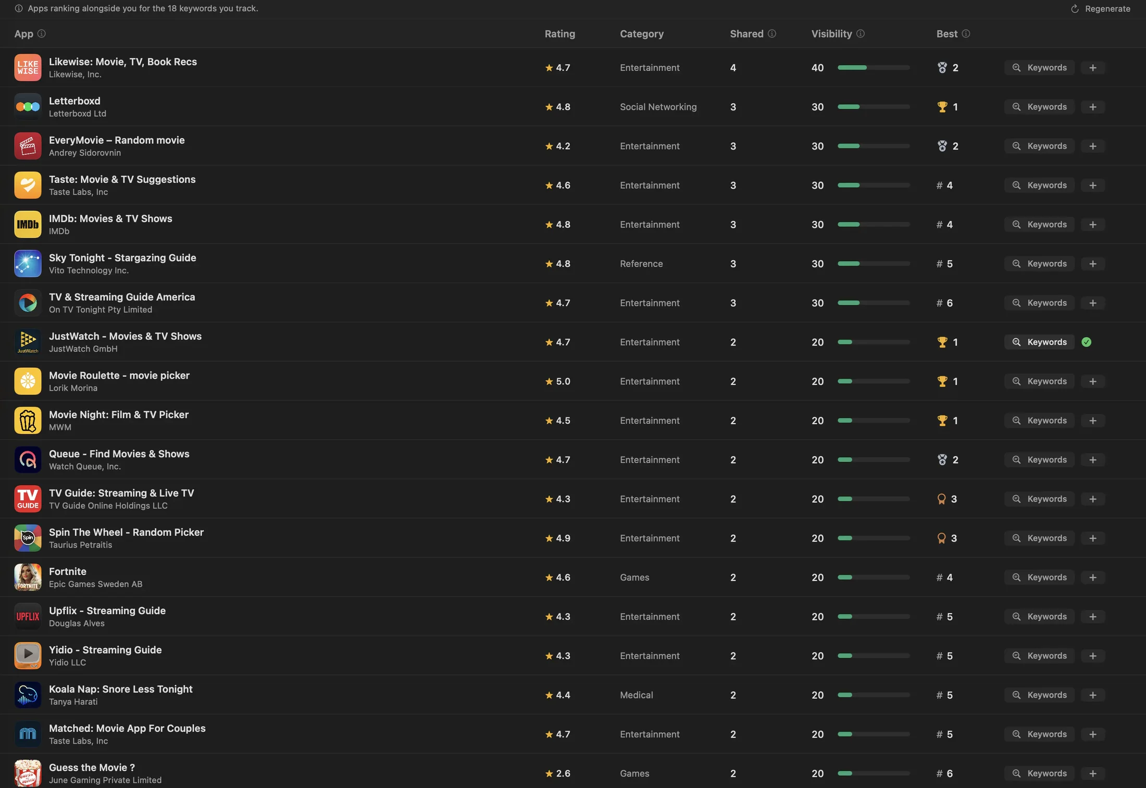
Task: Click the 2.6 rating for Guess the Movie
Action: [557, 773]
